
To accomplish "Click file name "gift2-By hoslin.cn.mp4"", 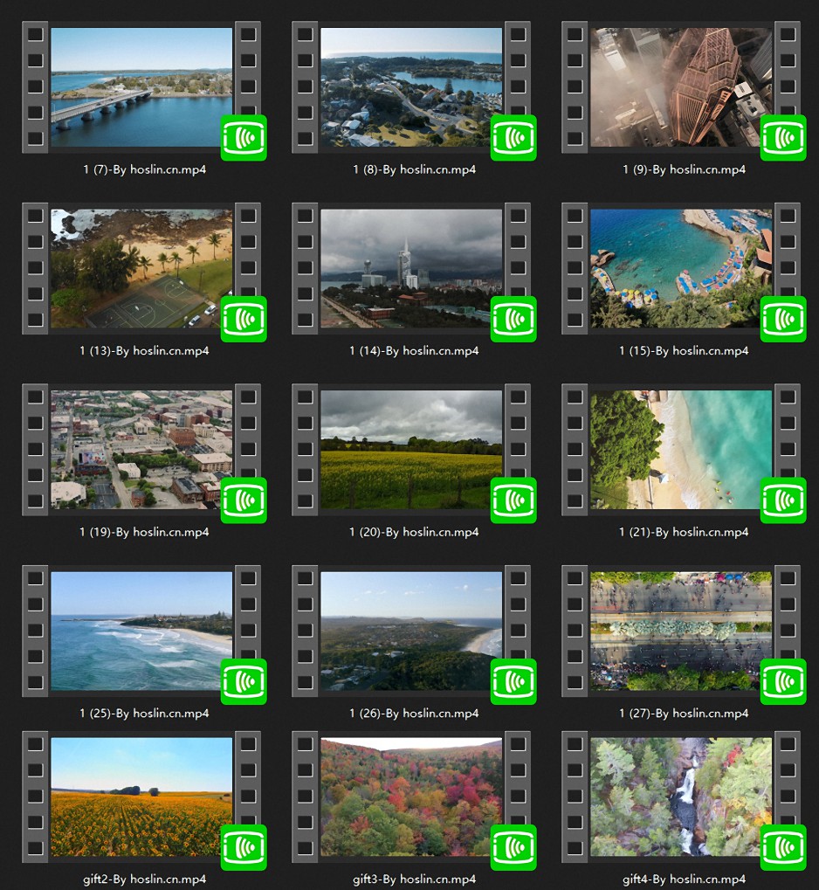I will [144, 880].
